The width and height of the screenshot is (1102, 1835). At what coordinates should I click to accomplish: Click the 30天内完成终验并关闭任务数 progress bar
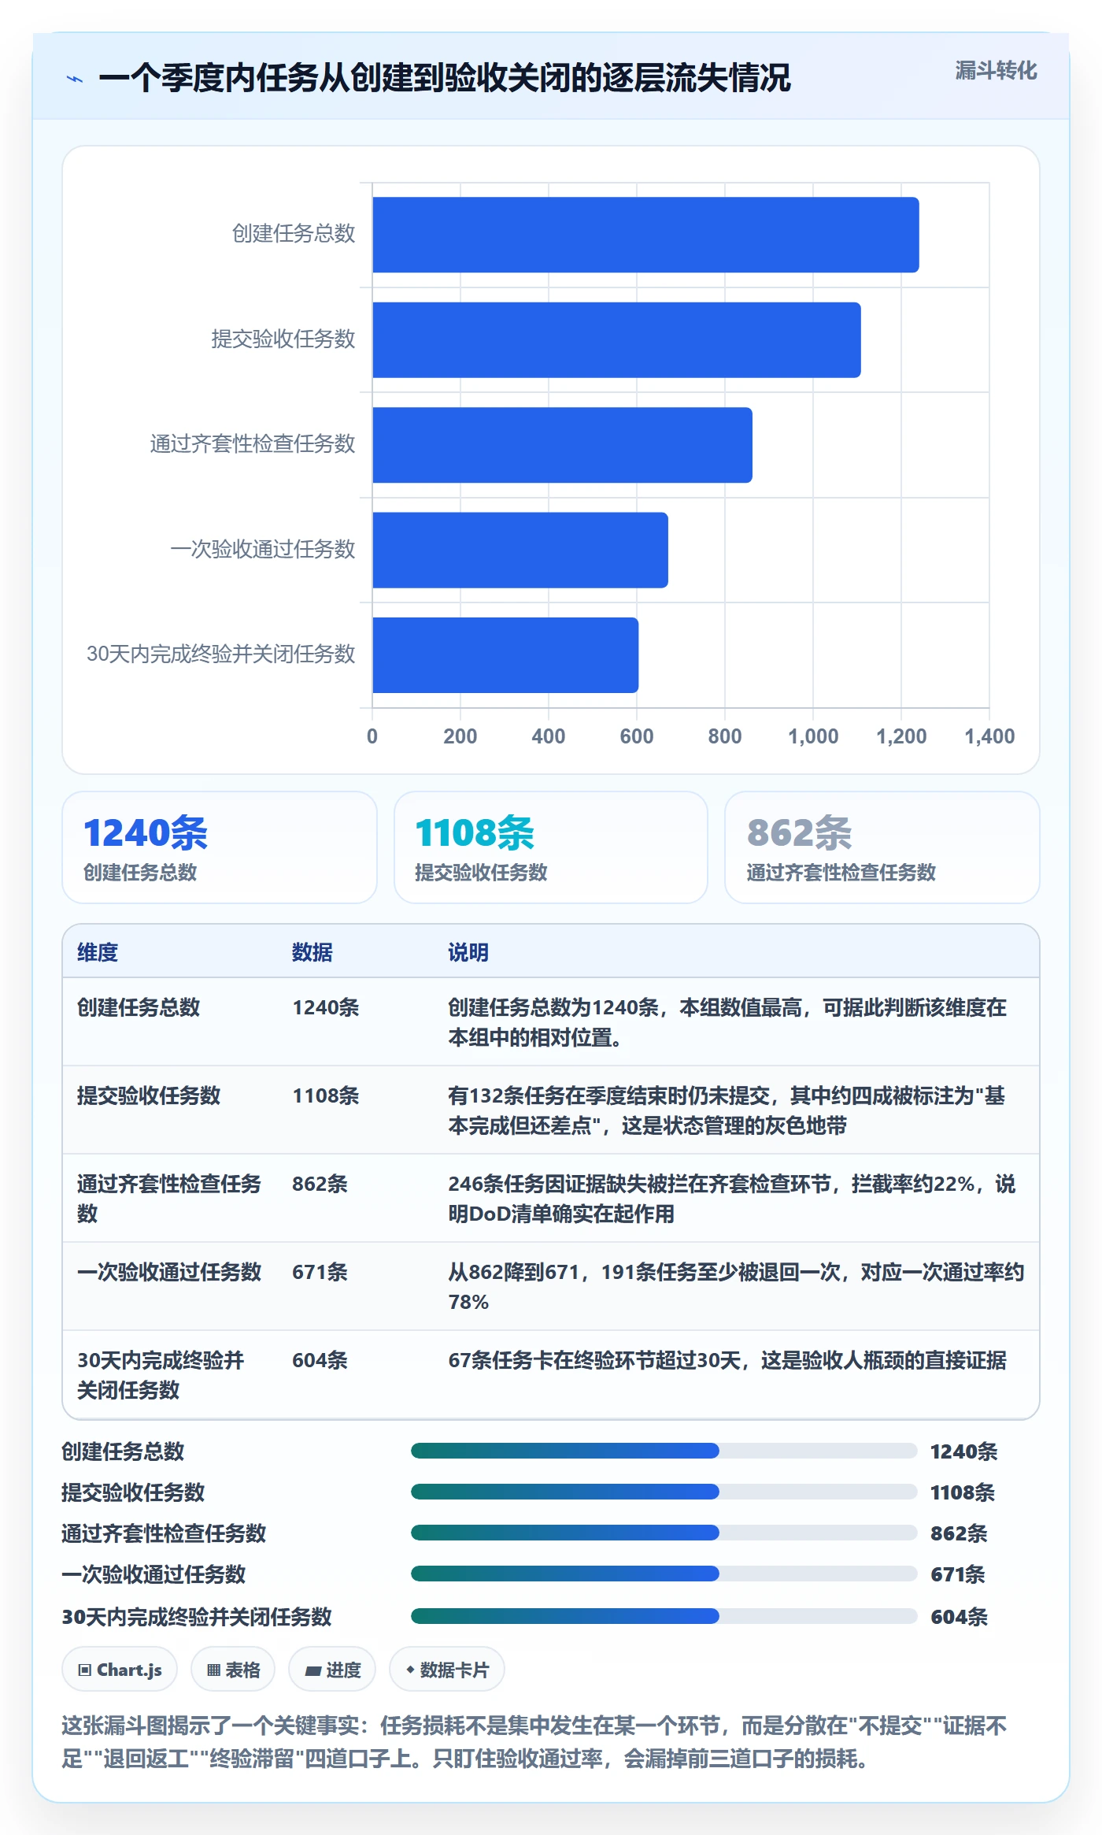pos(664,1616)
